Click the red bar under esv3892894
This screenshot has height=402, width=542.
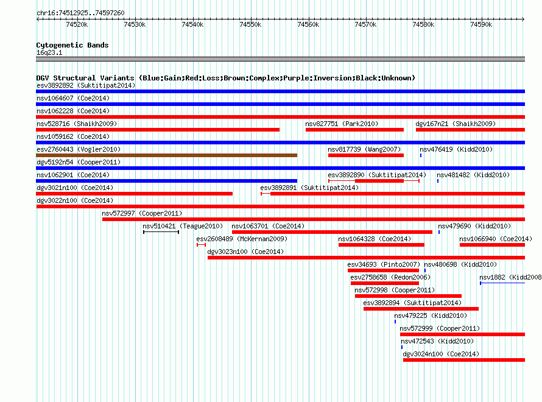pos(421,309)
